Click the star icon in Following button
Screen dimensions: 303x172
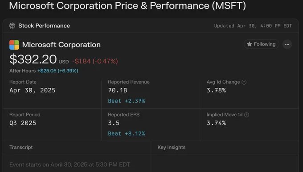point(249,44)
